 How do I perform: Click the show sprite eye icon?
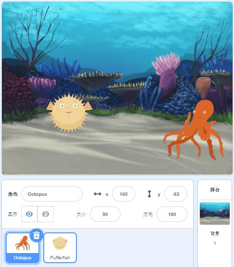(29, 214)
